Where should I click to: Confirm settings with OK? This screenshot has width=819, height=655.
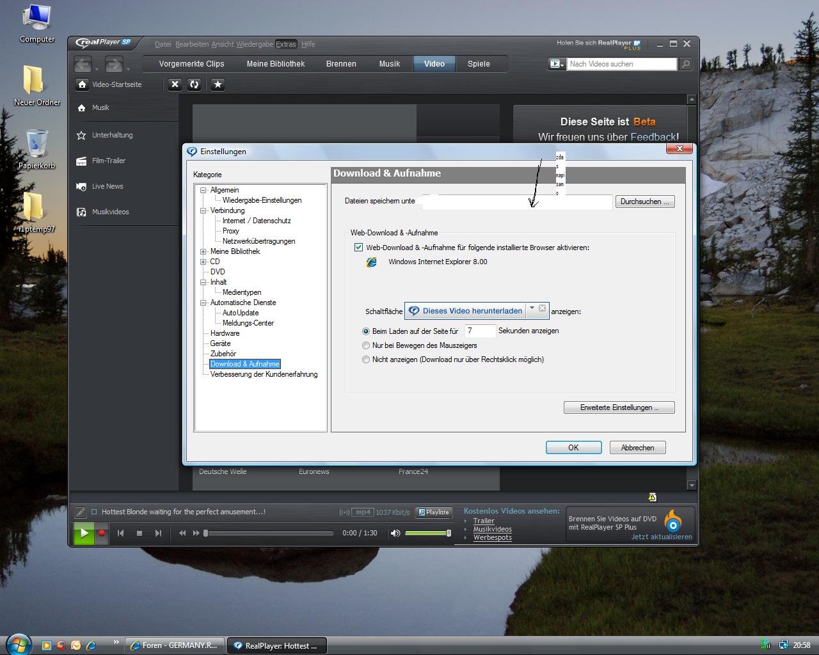coord(573,448)
